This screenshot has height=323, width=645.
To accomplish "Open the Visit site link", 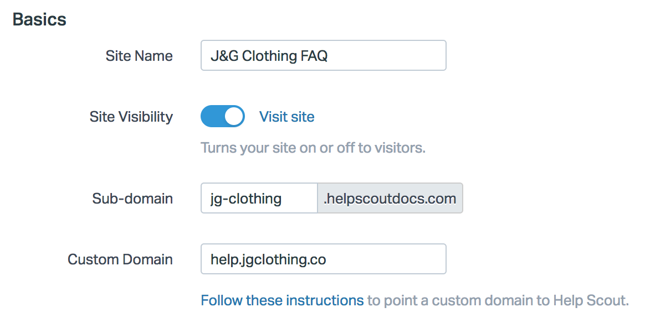I will pyautogui.click(x=286, y=117).
